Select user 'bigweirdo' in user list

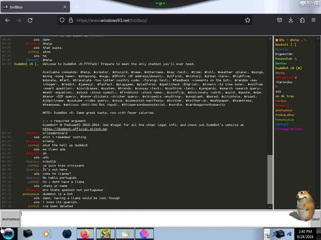click(x=284, y=54)
